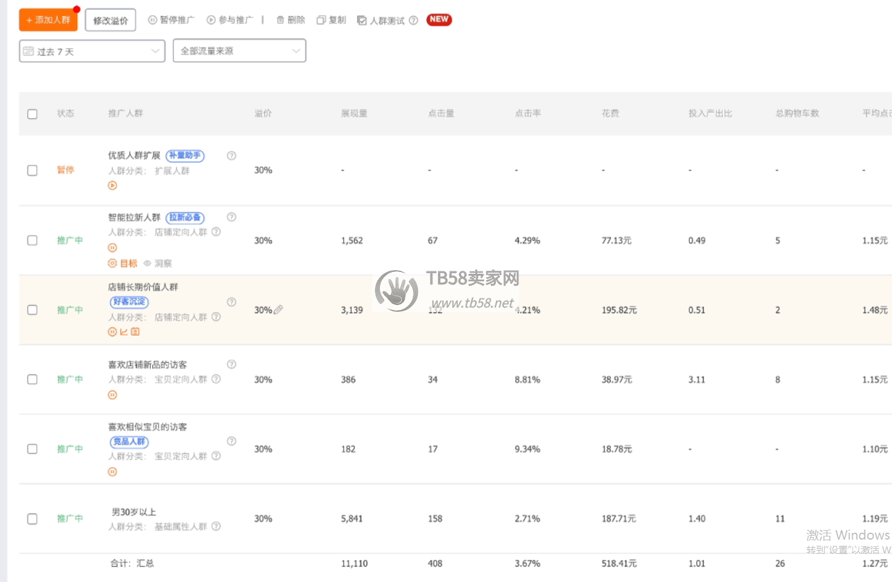Toggle the select-all checkbox in the table header
Screen dimensions: 892x582
pos(32,114)
